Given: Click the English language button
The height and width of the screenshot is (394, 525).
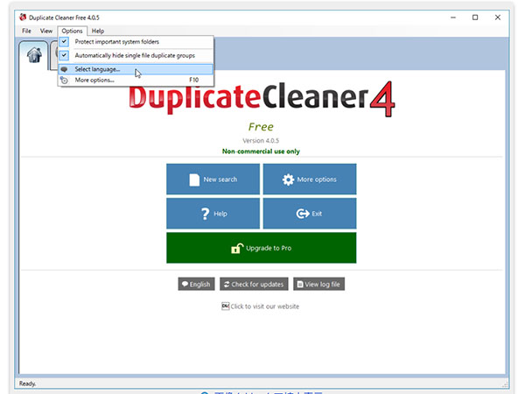Looking at the screenshot, I should (x=196, y=284).
